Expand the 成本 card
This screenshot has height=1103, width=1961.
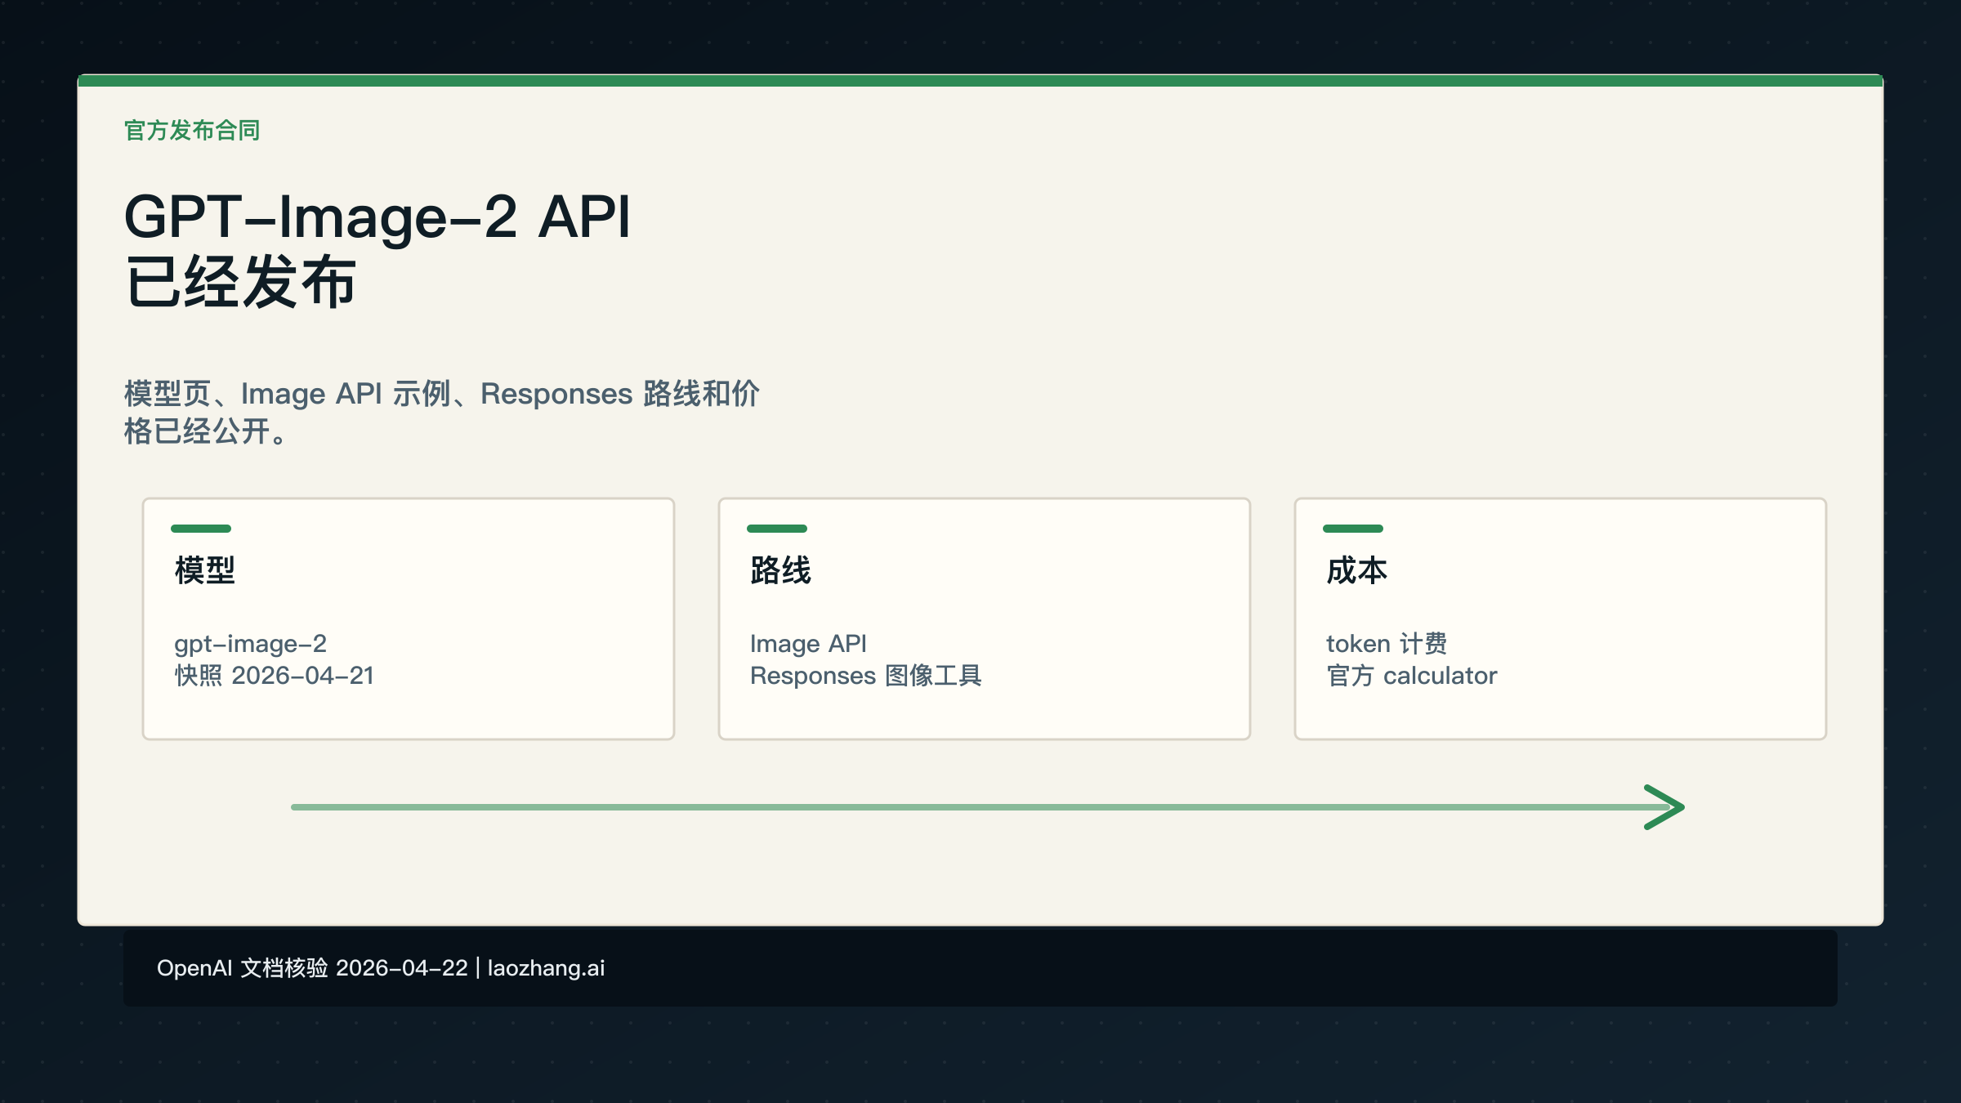tap(1561, 618)
